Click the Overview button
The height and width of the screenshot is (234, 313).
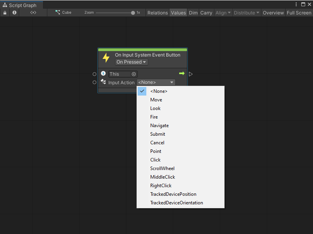point(273,12)
